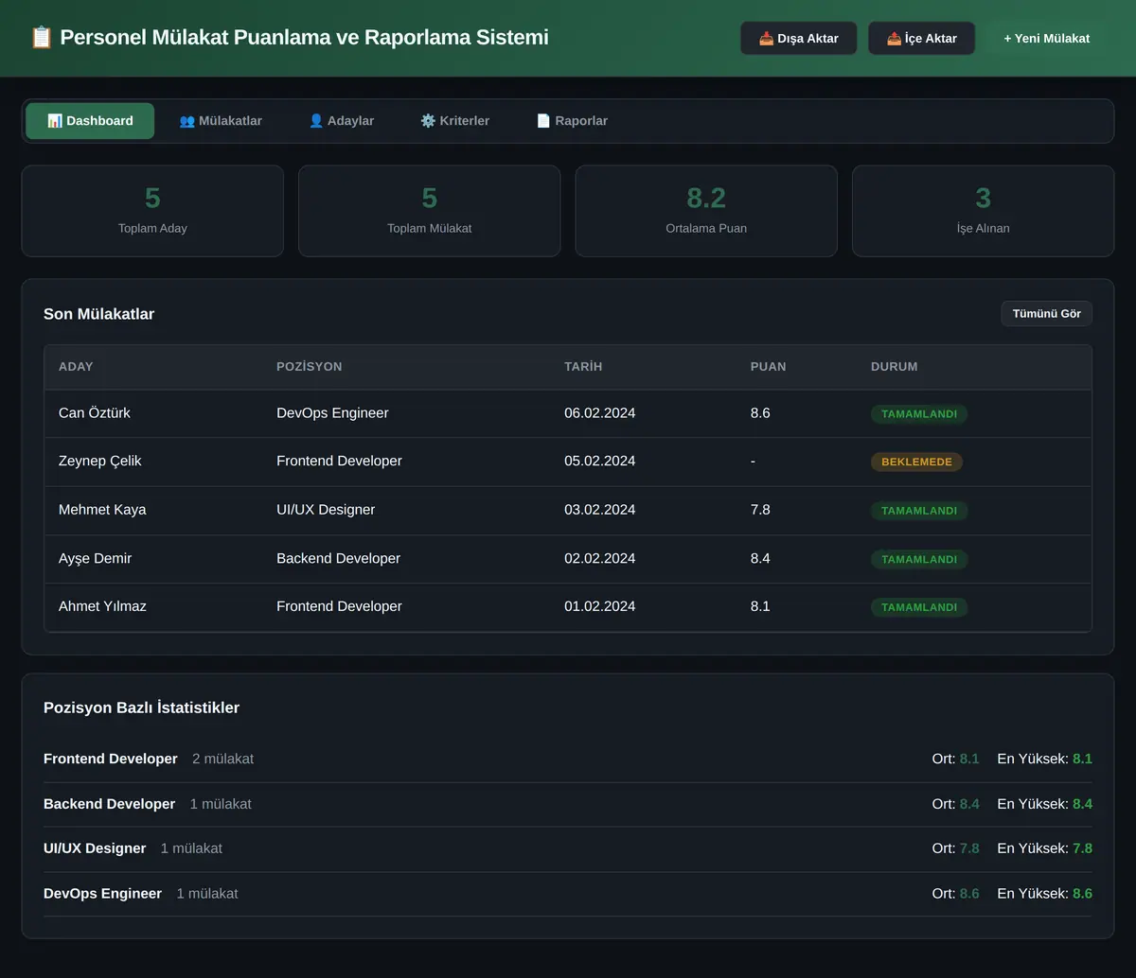The height and width of the screenshot is (978, 1136).
Task: Click the ADAY column header
Action: [76, 367]
